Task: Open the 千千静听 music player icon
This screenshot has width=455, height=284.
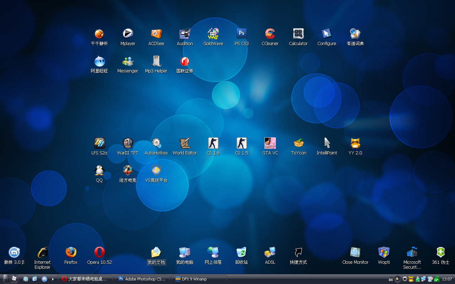Action: point(99,37)
